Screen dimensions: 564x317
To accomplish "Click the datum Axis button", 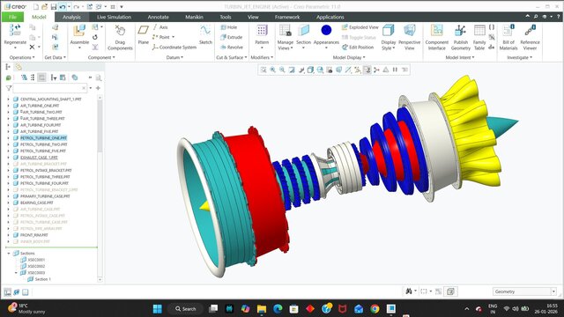I will tap(160, 27).
